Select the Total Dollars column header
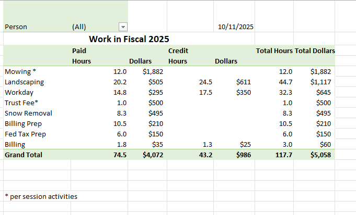This screenshot has width=356, height=215. point(315,50)
